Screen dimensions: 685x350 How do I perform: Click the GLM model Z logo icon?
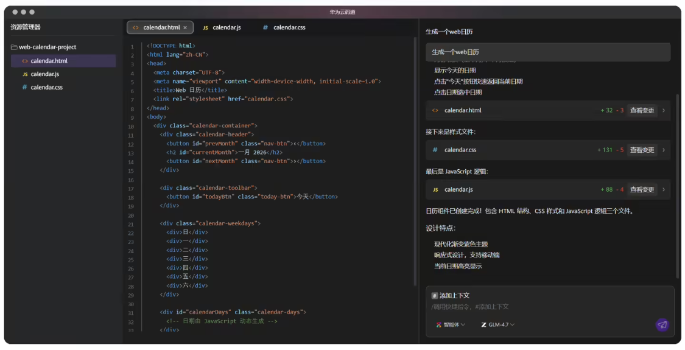[x=483, y=324]
